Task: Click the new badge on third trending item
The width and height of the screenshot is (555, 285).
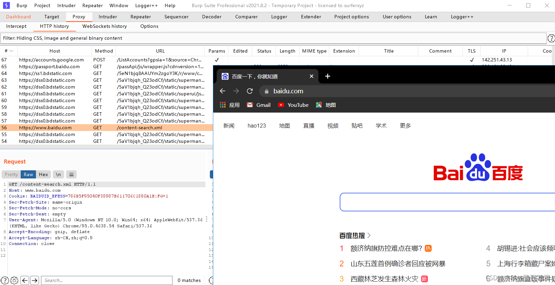Action: point(424,279)
